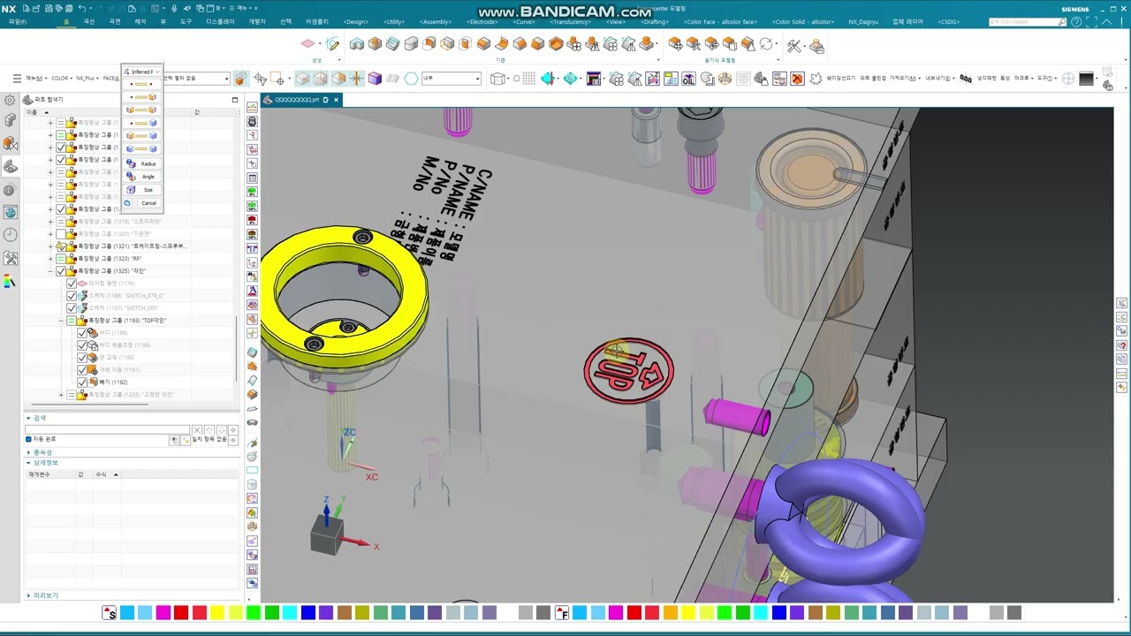This screenshot has width=1131, height=636.
Task: Toggle checkbox for 빼기 (1192)
Action: 82,382
